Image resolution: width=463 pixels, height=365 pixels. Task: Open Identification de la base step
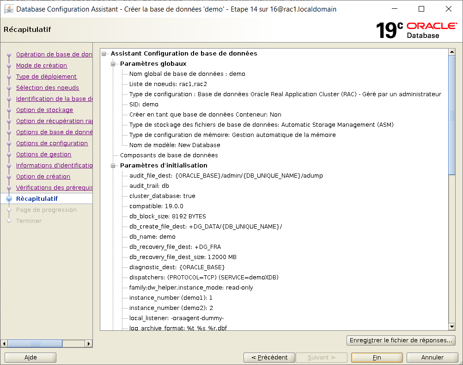click(54, 99)
